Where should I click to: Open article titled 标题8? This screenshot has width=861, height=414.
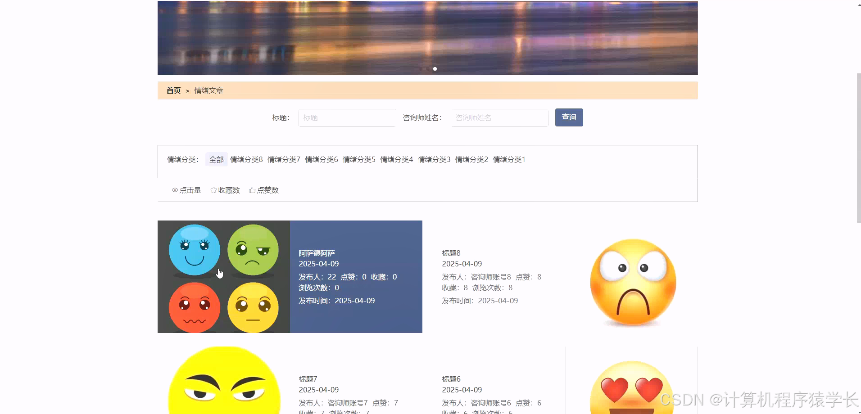451,253
